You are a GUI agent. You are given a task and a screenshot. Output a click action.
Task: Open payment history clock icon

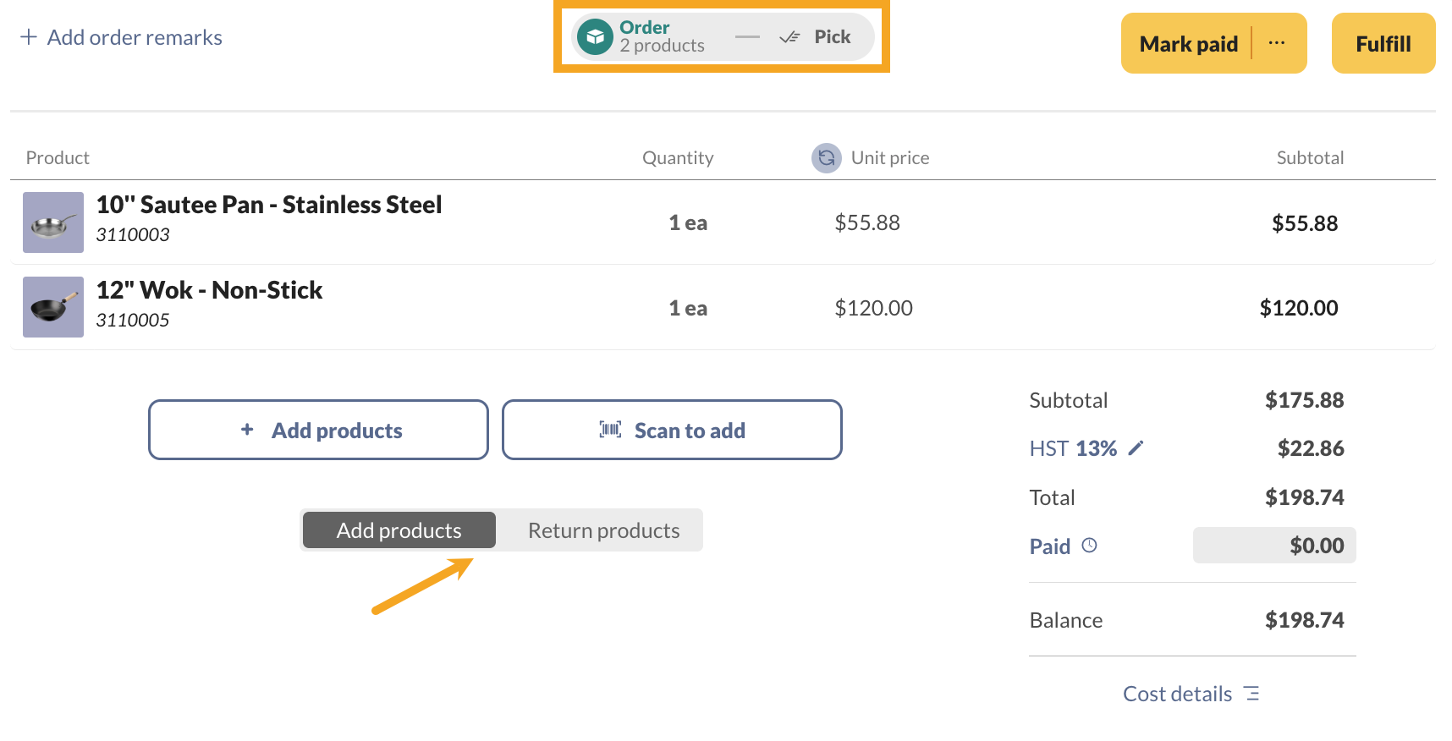tap(1090, 546)
